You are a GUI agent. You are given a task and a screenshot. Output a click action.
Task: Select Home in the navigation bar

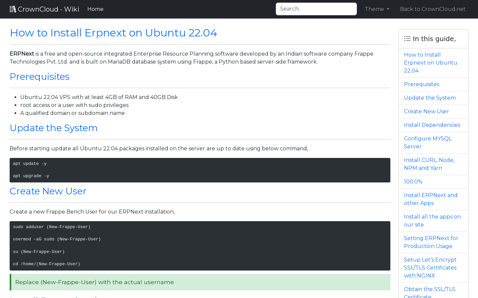point(95,9)
